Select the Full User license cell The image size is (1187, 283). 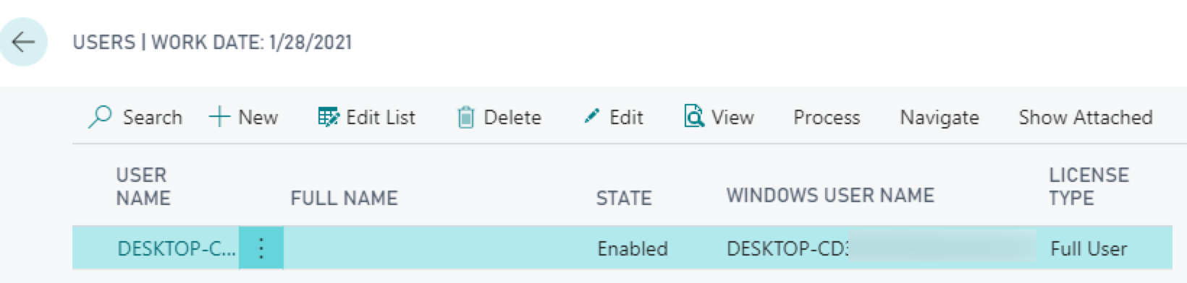(x=1089, y=248)
